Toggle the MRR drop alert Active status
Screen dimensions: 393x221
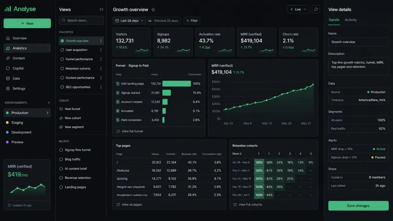[x=379, y=149]
